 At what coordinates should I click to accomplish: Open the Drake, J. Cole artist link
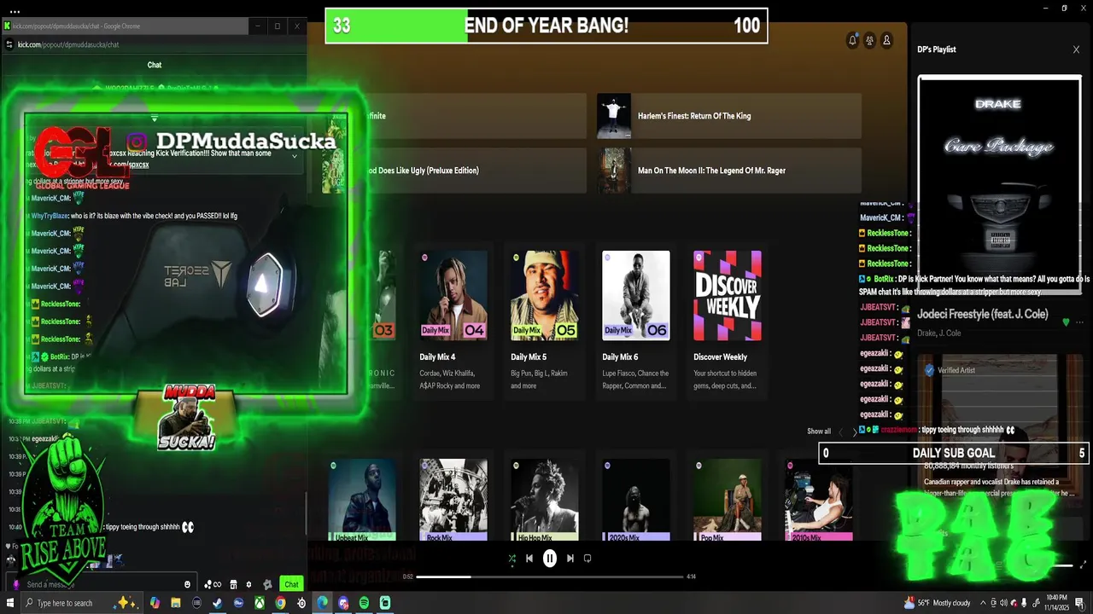tap(939, 333)
